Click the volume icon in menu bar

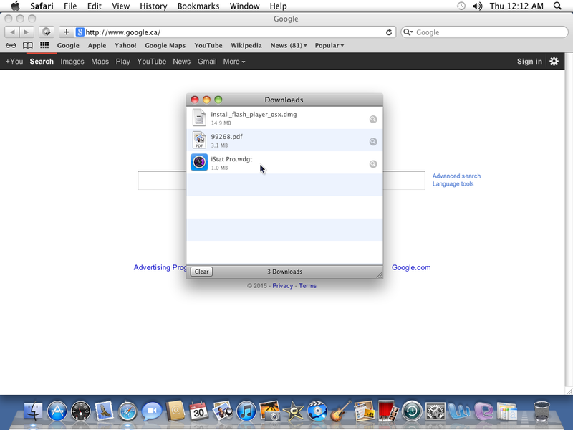click(477, 6)
